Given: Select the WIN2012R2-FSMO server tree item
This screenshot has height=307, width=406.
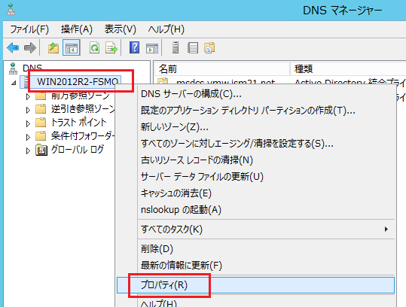Looking at the screenshot, I should pos(78,82).
